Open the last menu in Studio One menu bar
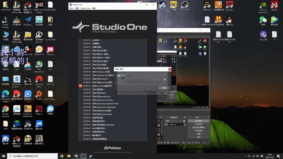 click(94, 8)
